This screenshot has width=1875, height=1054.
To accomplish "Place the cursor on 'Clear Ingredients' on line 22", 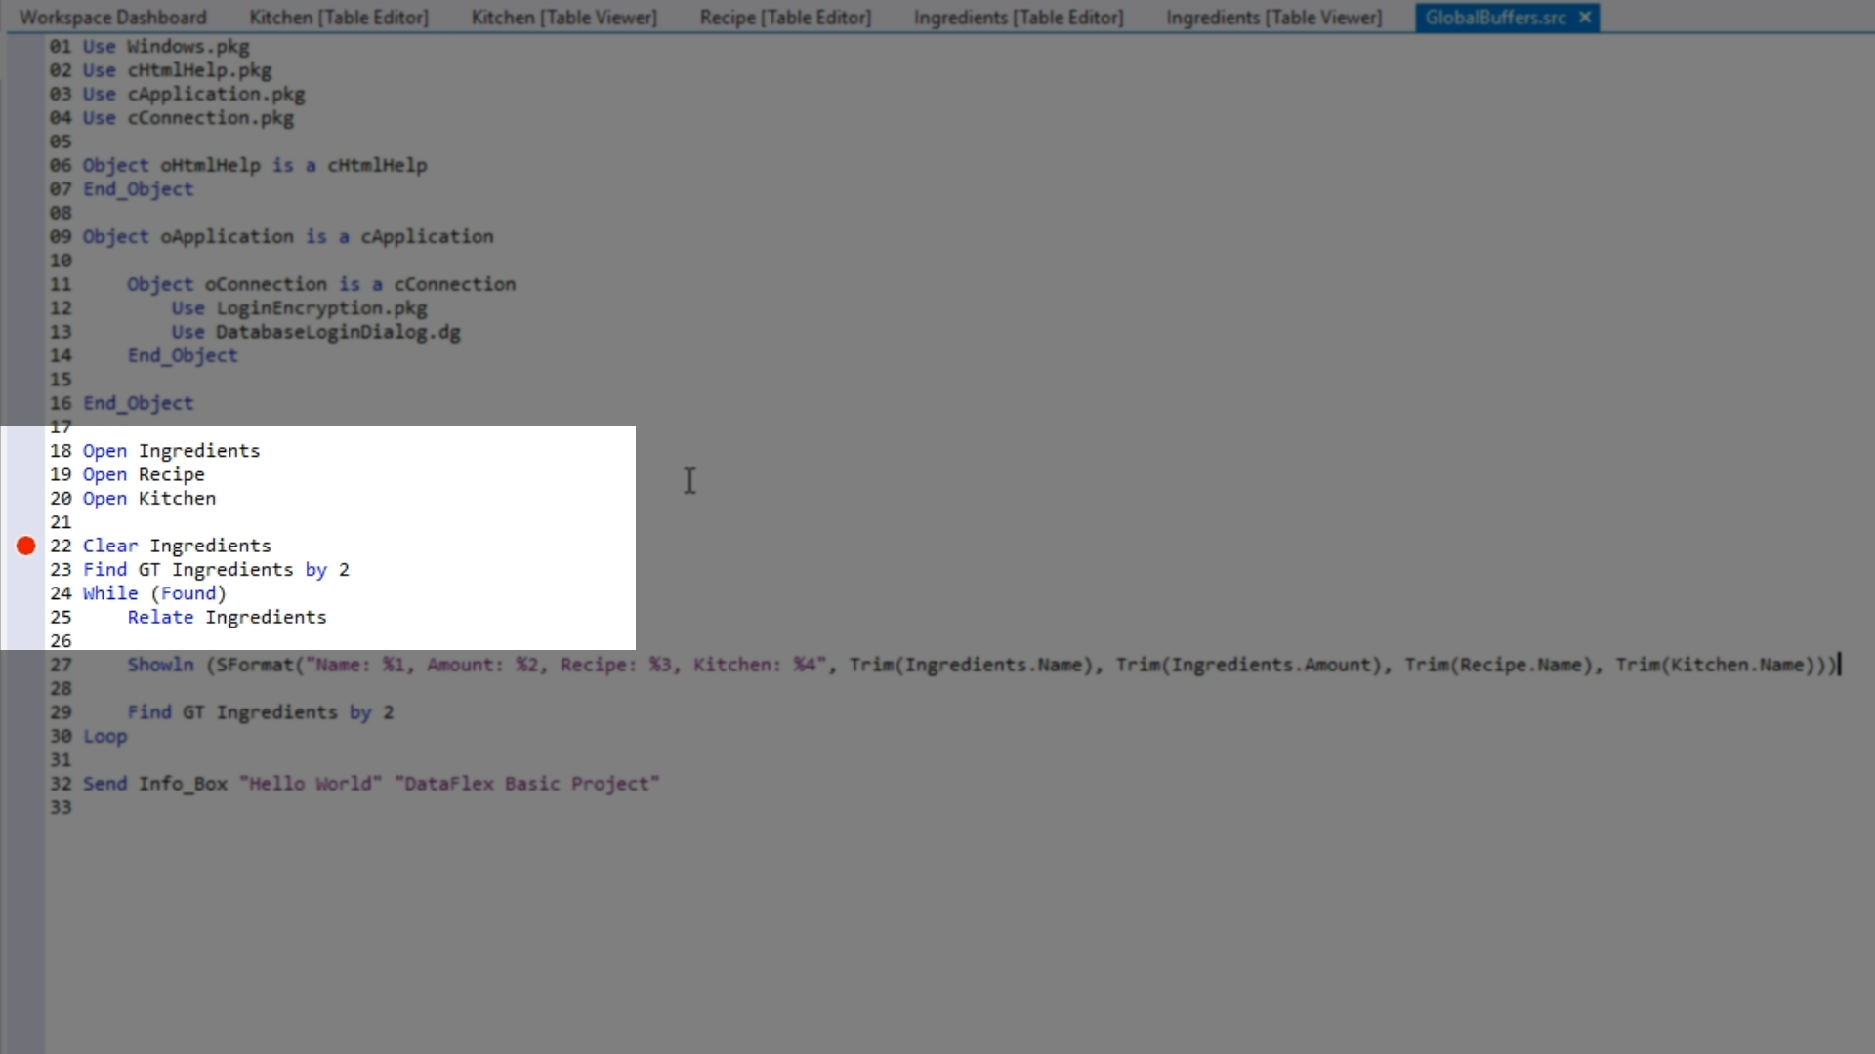I will coord(177,546).
